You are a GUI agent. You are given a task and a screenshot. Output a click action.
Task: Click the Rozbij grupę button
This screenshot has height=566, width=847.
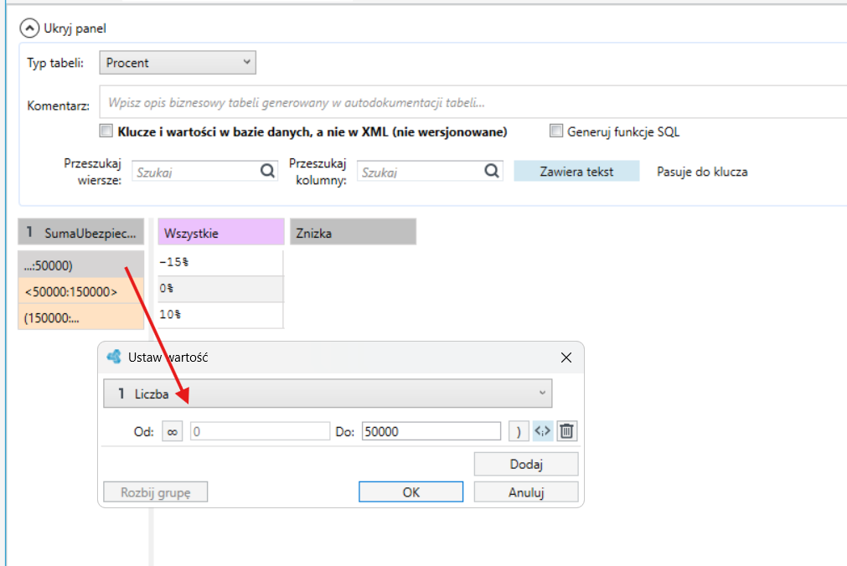tap(156, 492)
